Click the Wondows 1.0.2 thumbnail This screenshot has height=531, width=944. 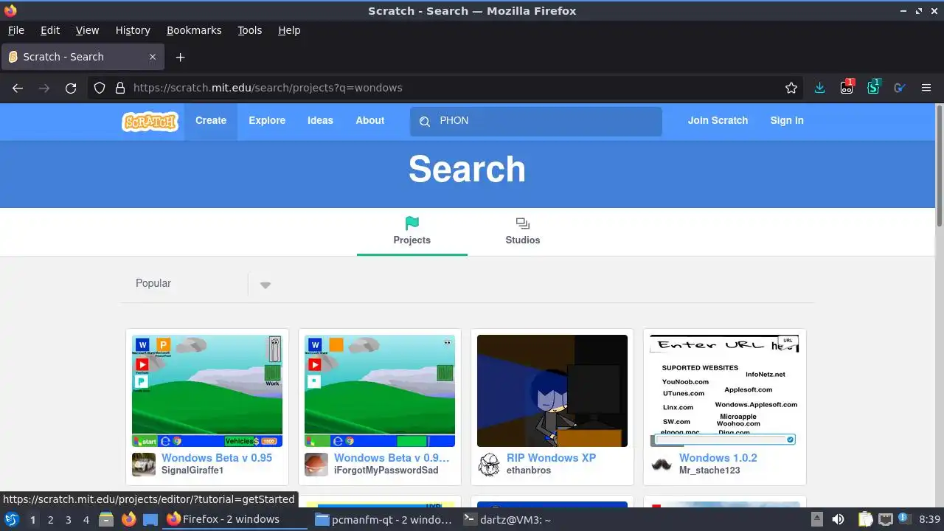725,391
